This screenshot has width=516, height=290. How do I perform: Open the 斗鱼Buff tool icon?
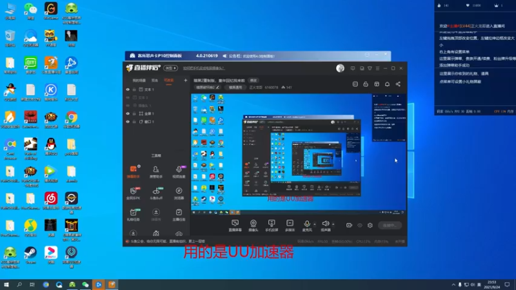pyautogui.click(x=156, y=193)
